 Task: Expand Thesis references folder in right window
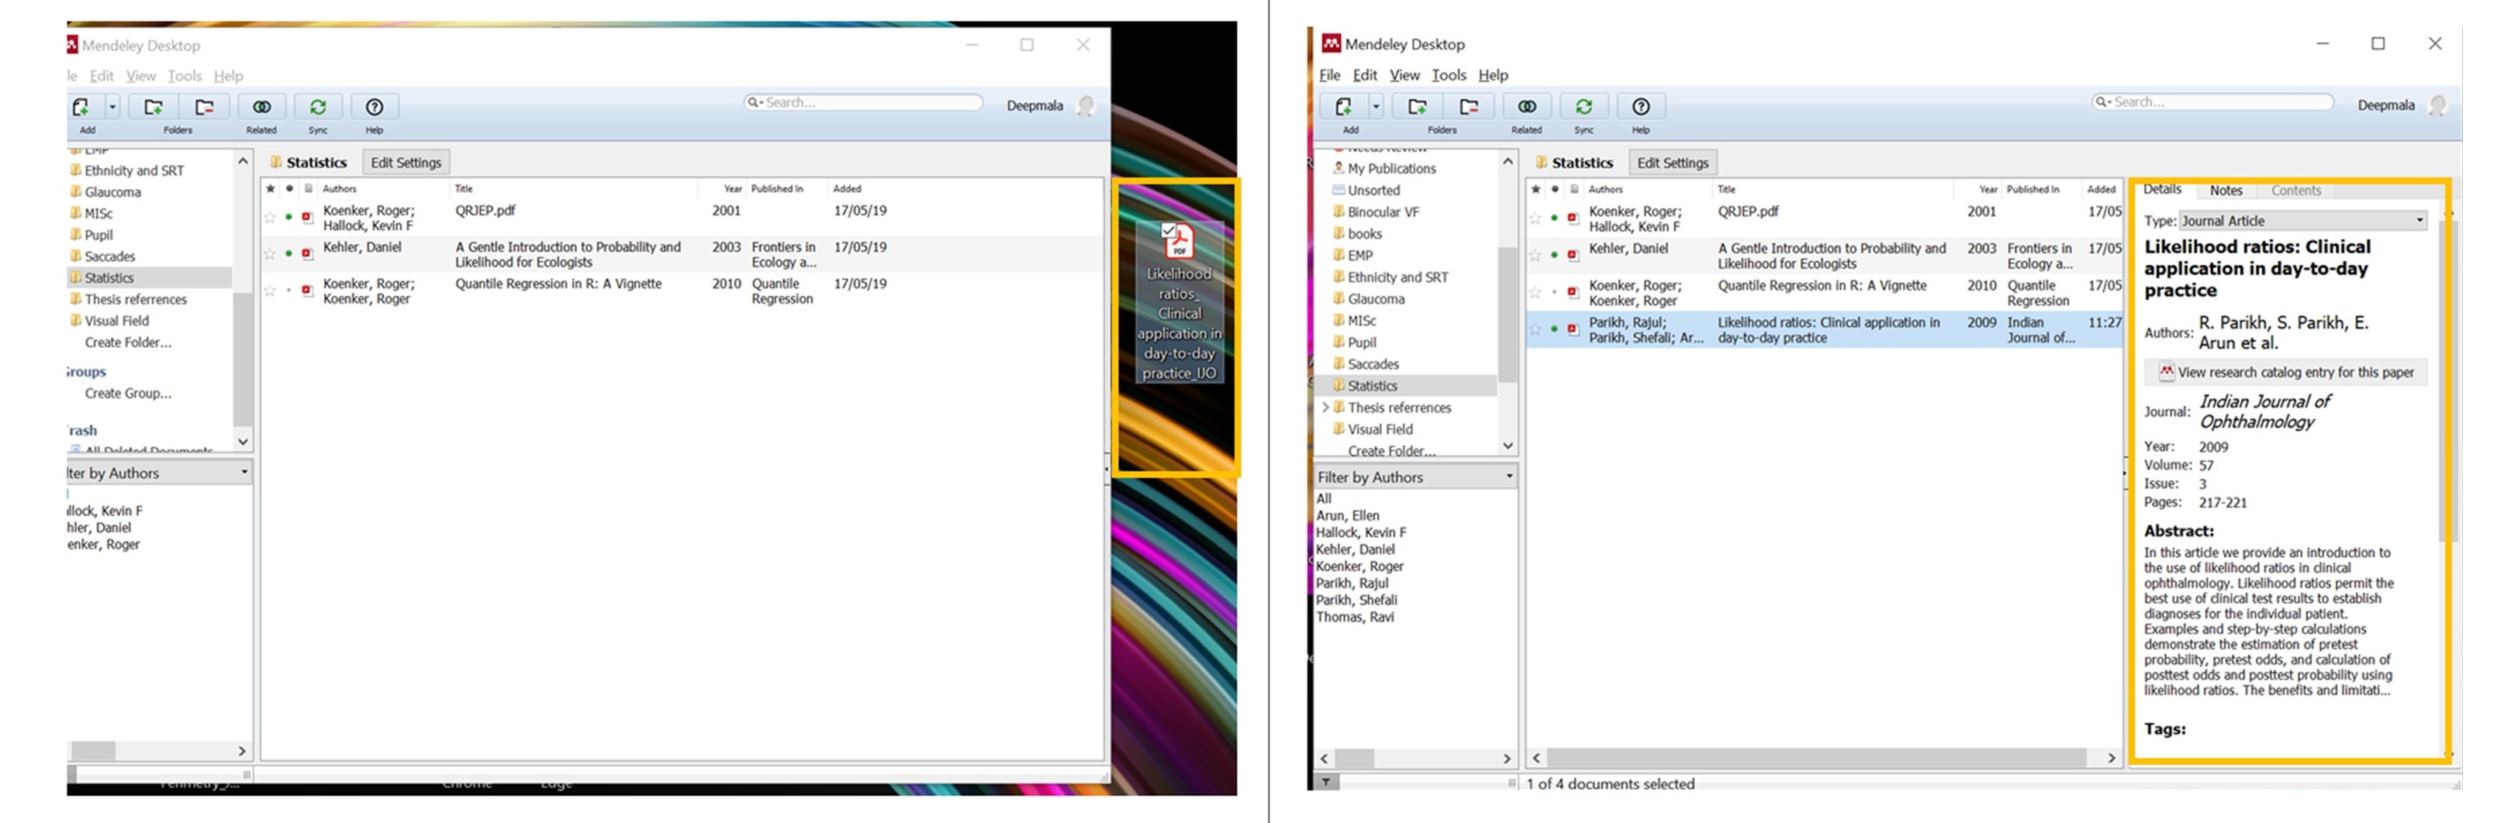[1325, 408]
